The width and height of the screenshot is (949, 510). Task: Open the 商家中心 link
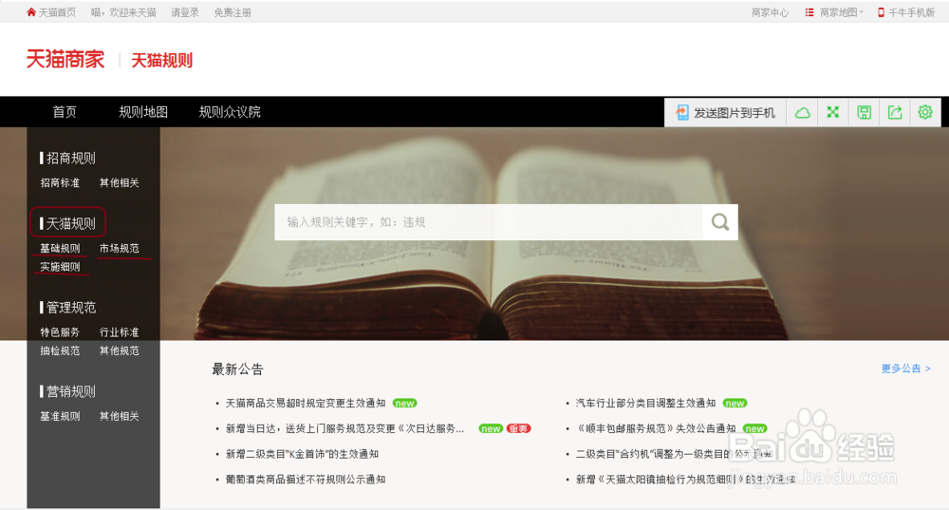tap(770, 12)
